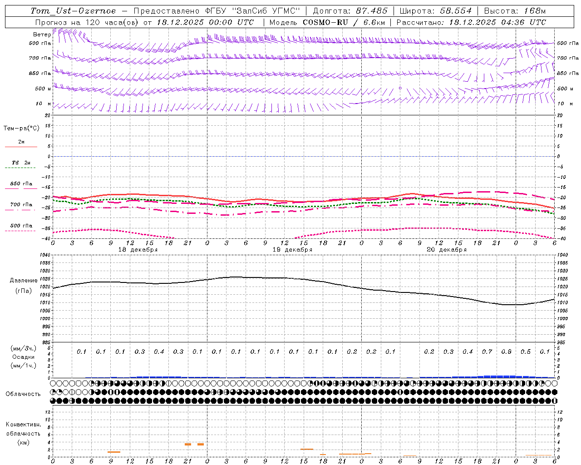
Task: Click the "Тем-ра(°C)" temperature panel label
Action: pyautogui.click(x=21, y=129)
